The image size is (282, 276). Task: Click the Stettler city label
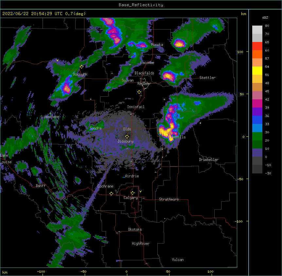click(207, 78)
